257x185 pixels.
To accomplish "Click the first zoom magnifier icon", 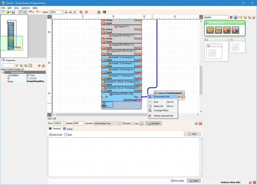I will 66,12.
